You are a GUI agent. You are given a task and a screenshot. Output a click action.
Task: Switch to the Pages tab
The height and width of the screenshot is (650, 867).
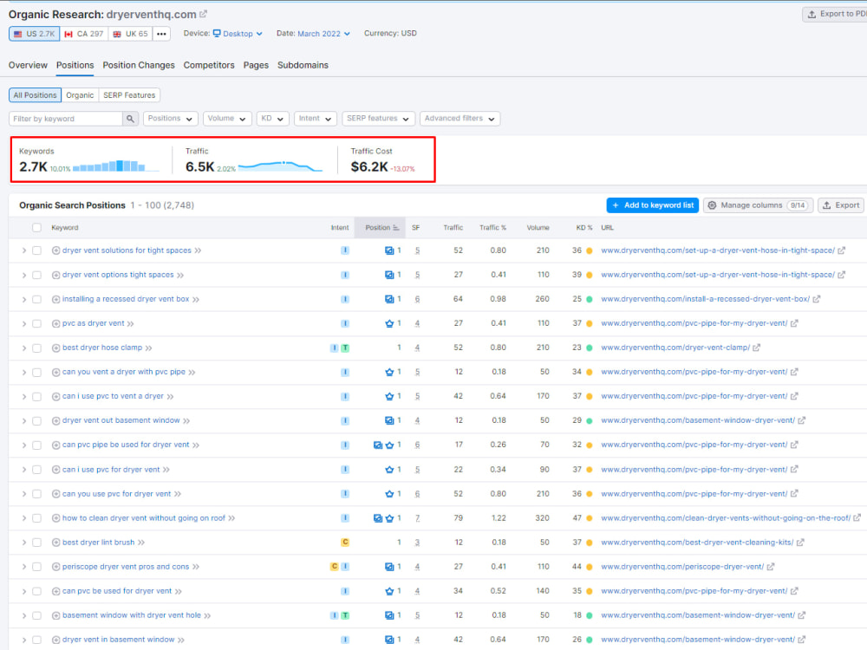tap(256, 65)
